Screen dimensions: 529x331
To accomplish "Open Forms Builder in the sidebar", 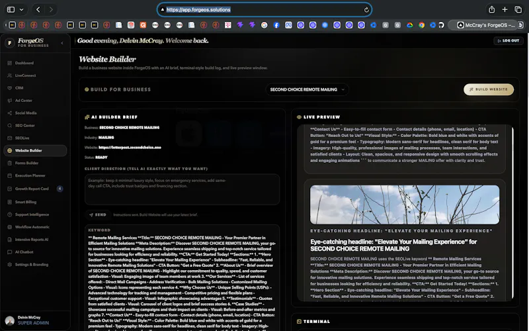I will click(35, 163).
